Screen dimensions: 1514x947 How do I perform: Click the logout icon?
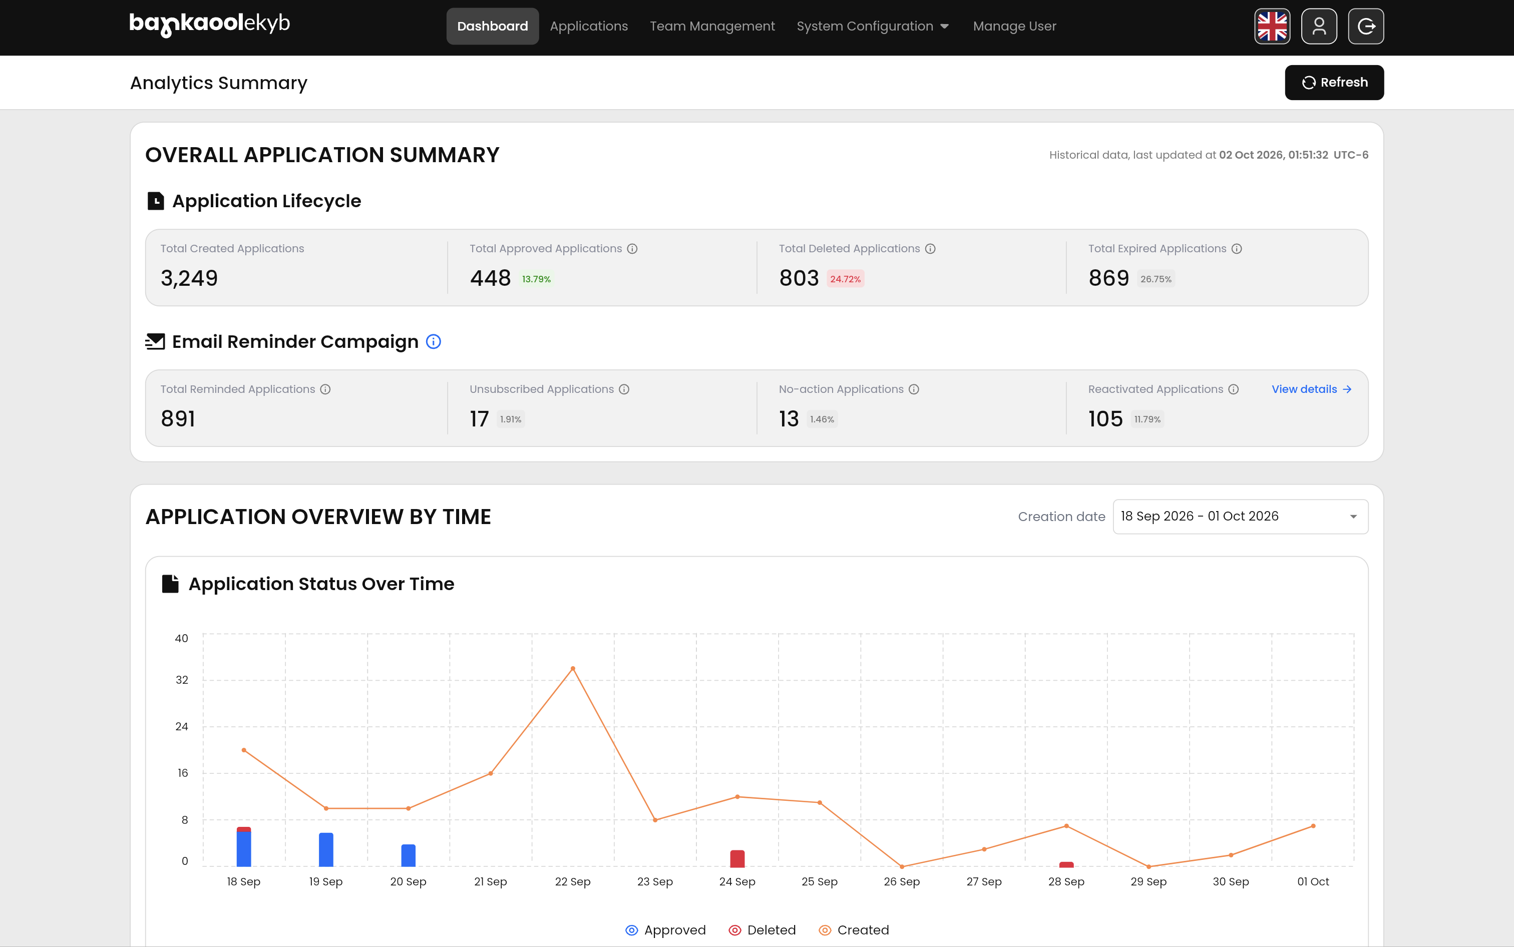click(1366, 27)
